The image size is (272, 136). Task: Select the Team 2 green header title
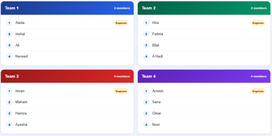pyautogui.click(x=149, y=8)
